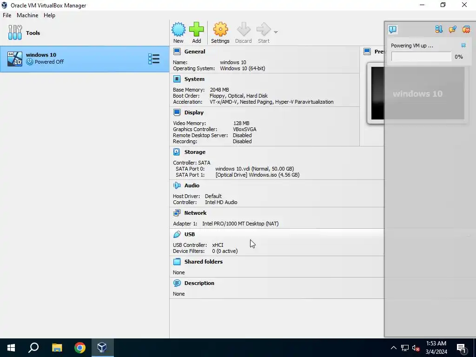This screenshot has width=476, height=357.
Task: Click the Storage section disk icon
Action: pyautogui.click(x=177, y=152)
